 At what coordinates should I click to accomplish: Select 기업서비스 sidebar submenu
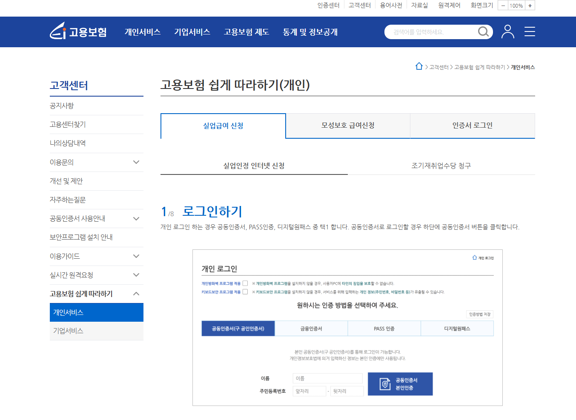97,331
